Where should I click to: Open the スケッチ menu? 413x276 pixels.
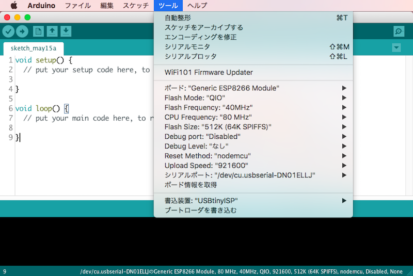click(x=136, y=5)
